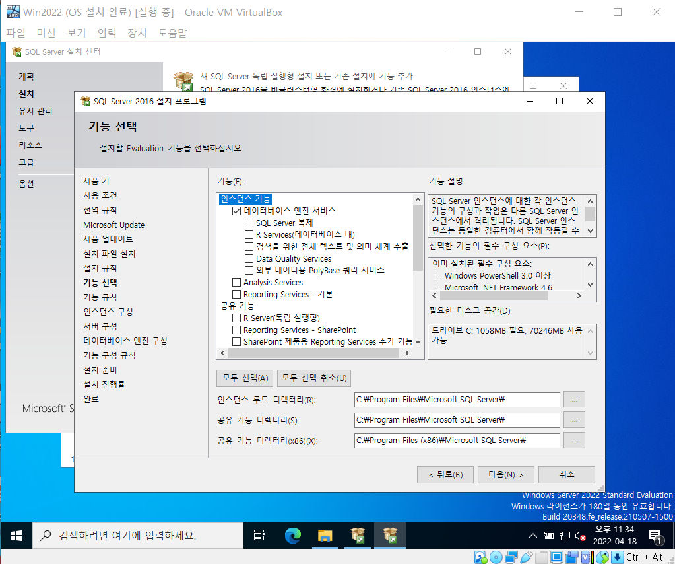Click the SQL Server Installation Center title icon
The width and height of the screenshot is (675, 564).
tap(16, 52)
